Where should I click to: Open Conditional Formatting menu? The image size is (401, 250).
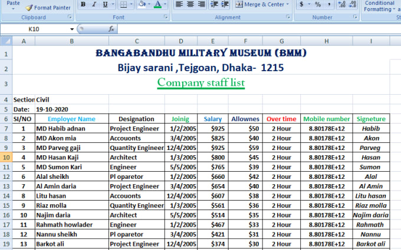pos(380,6)
